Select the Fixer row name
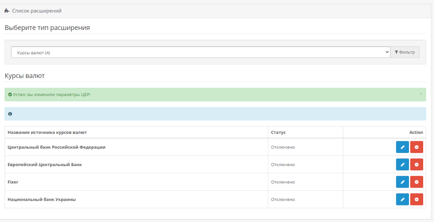 click(13, 182)
